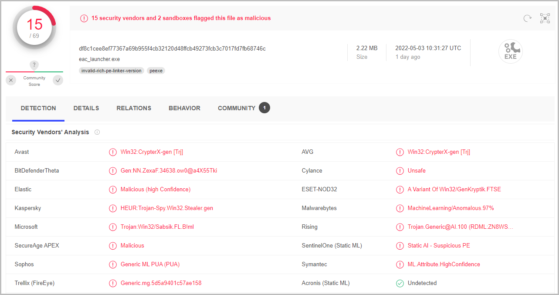Image resolution: width=559 pixels, height=295 pixels.
Task: Click the community score question mark
Action: (x=34, y=65)
